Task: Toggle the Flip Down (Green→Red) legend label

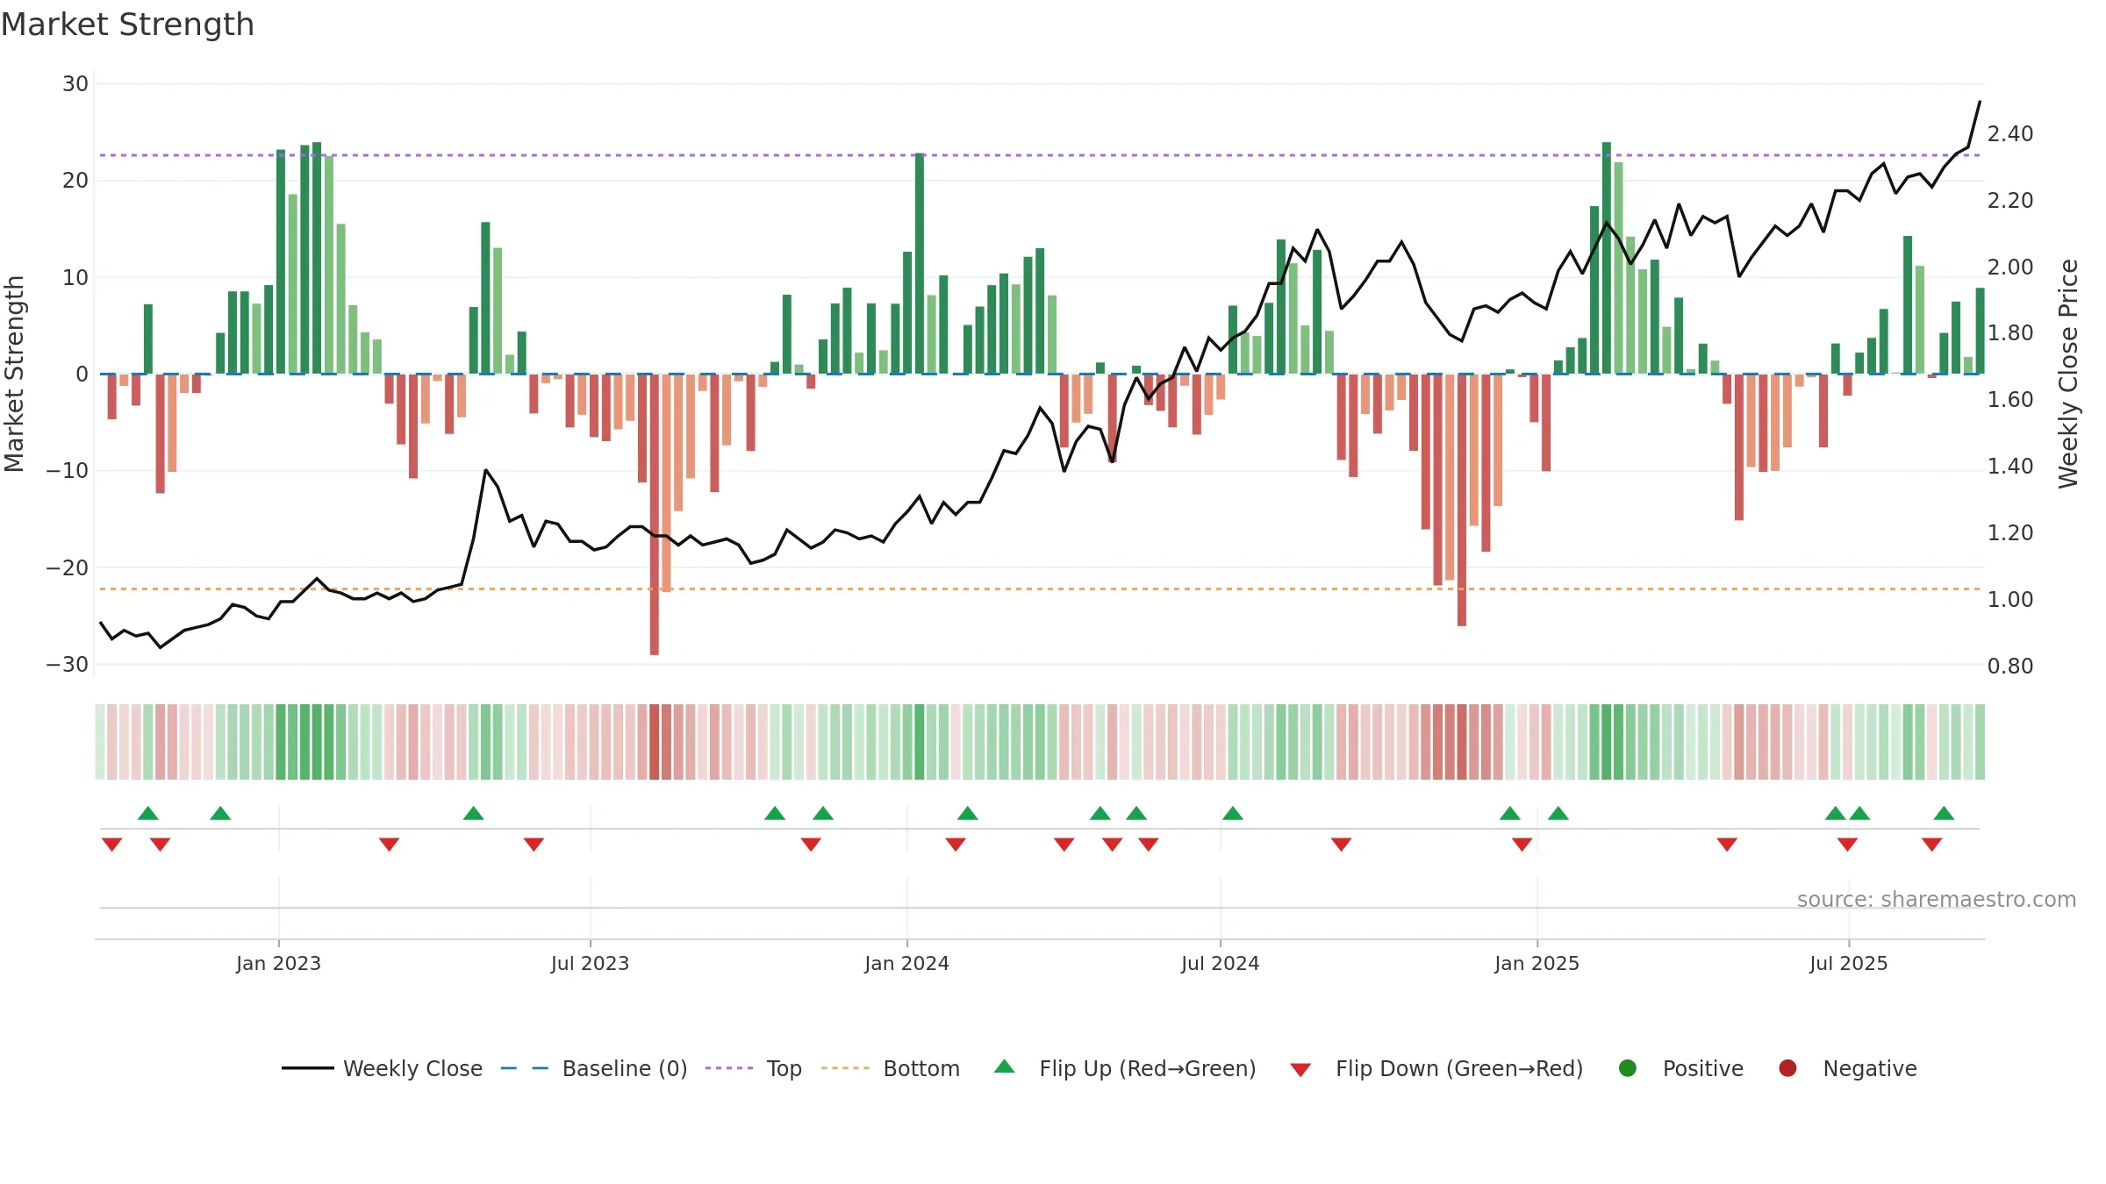Action: (x=1459, y=1068)
